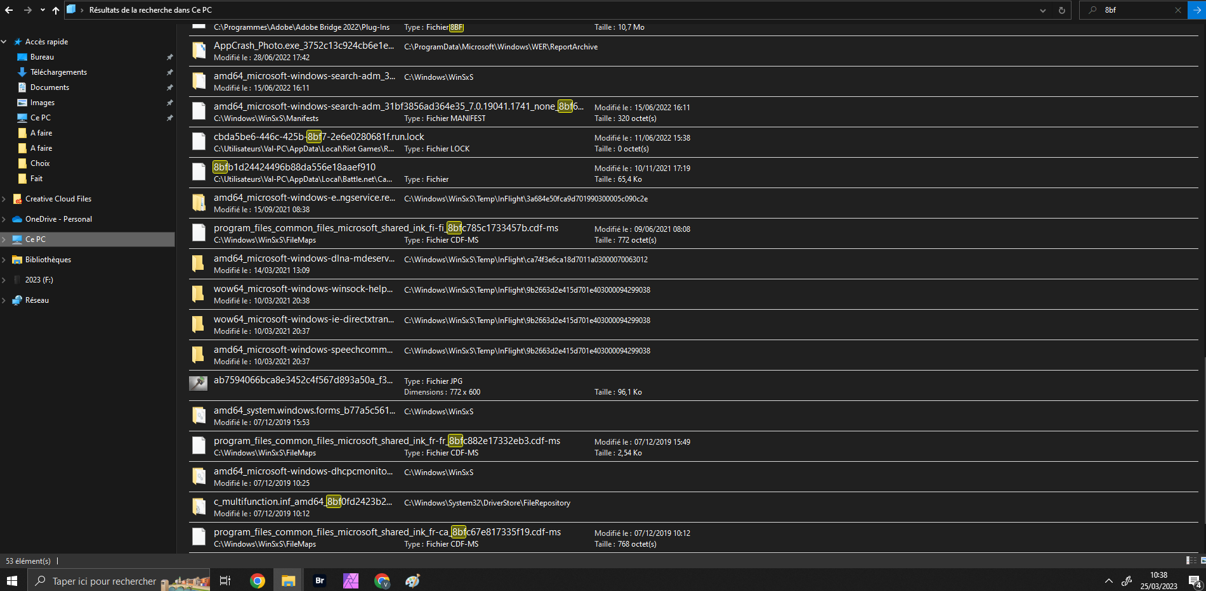Click the ab7594066 JPG thumbnail
Screen dimensions: 1206x591
(199, 384)
